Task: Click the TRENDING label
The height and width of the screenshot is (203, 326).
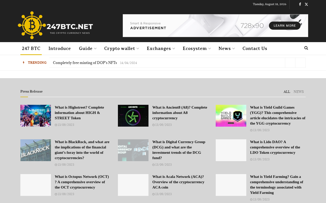Action: click(x=37, y=63)
